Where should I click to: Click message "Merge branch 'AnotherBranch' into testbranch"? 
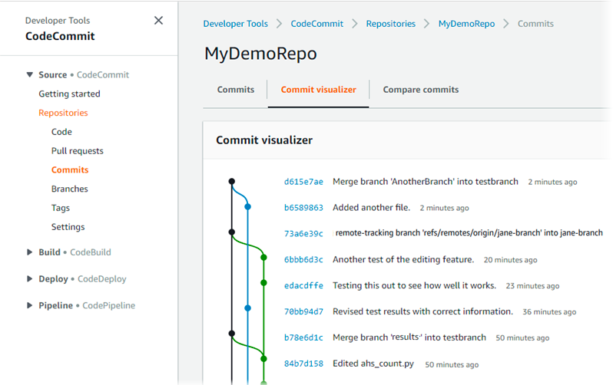click(426, 182)
